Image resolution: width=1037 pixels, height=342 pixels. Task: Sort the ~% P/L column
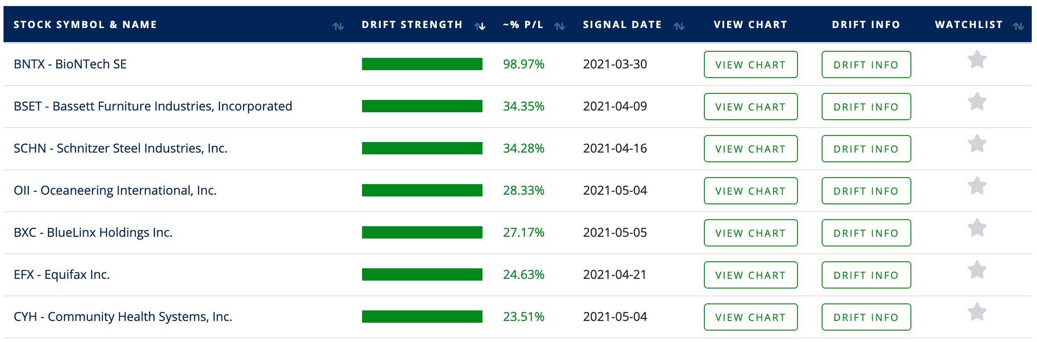[x=559, y=25]
